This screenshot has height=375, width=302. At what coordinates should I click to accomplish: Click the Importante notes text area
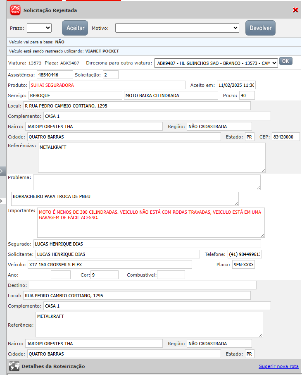click(x=151, y=222)
